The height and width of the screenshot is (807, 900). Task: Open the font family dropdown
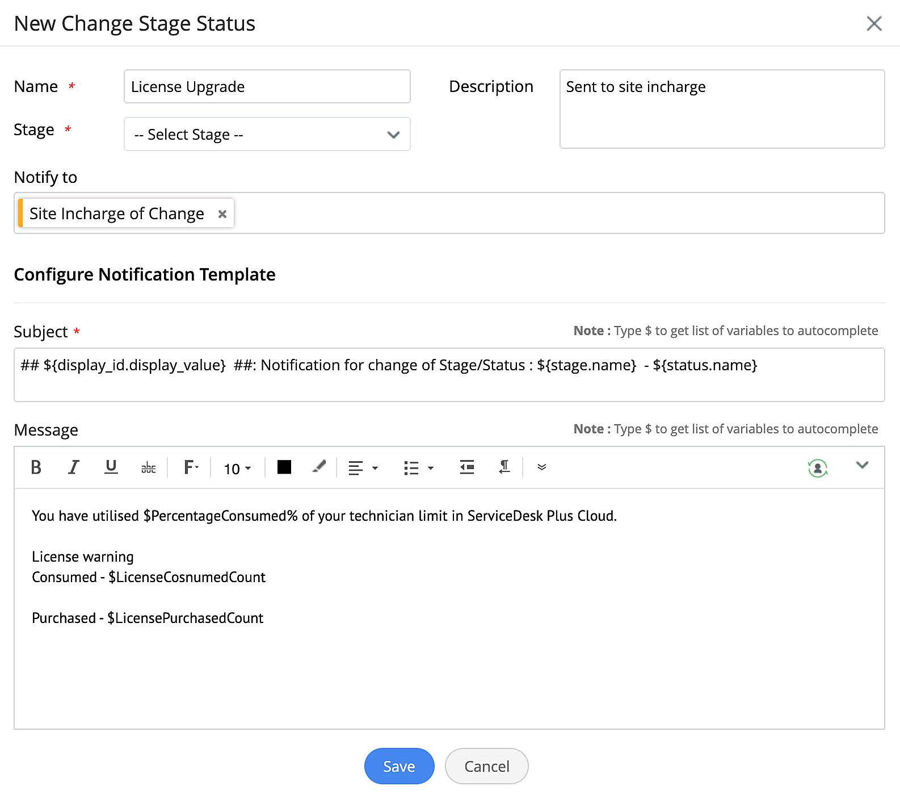[x=191, y=467]
